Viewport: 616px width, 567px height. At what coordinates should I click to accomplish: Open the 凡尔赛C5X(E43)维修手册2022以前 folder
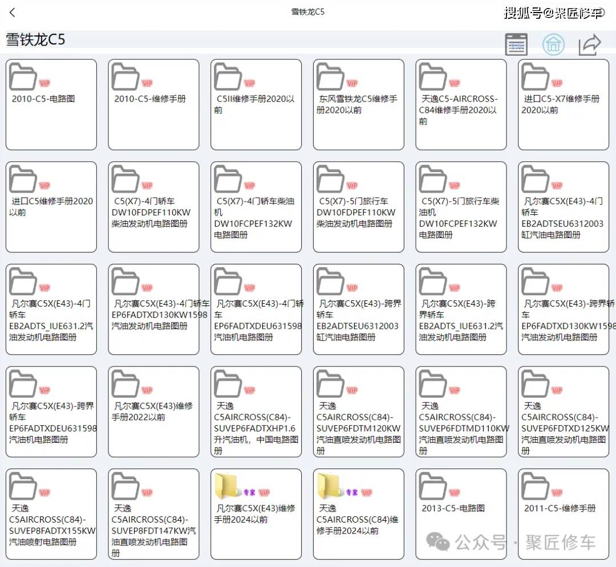pyautogui.click(x=153, y=412)
